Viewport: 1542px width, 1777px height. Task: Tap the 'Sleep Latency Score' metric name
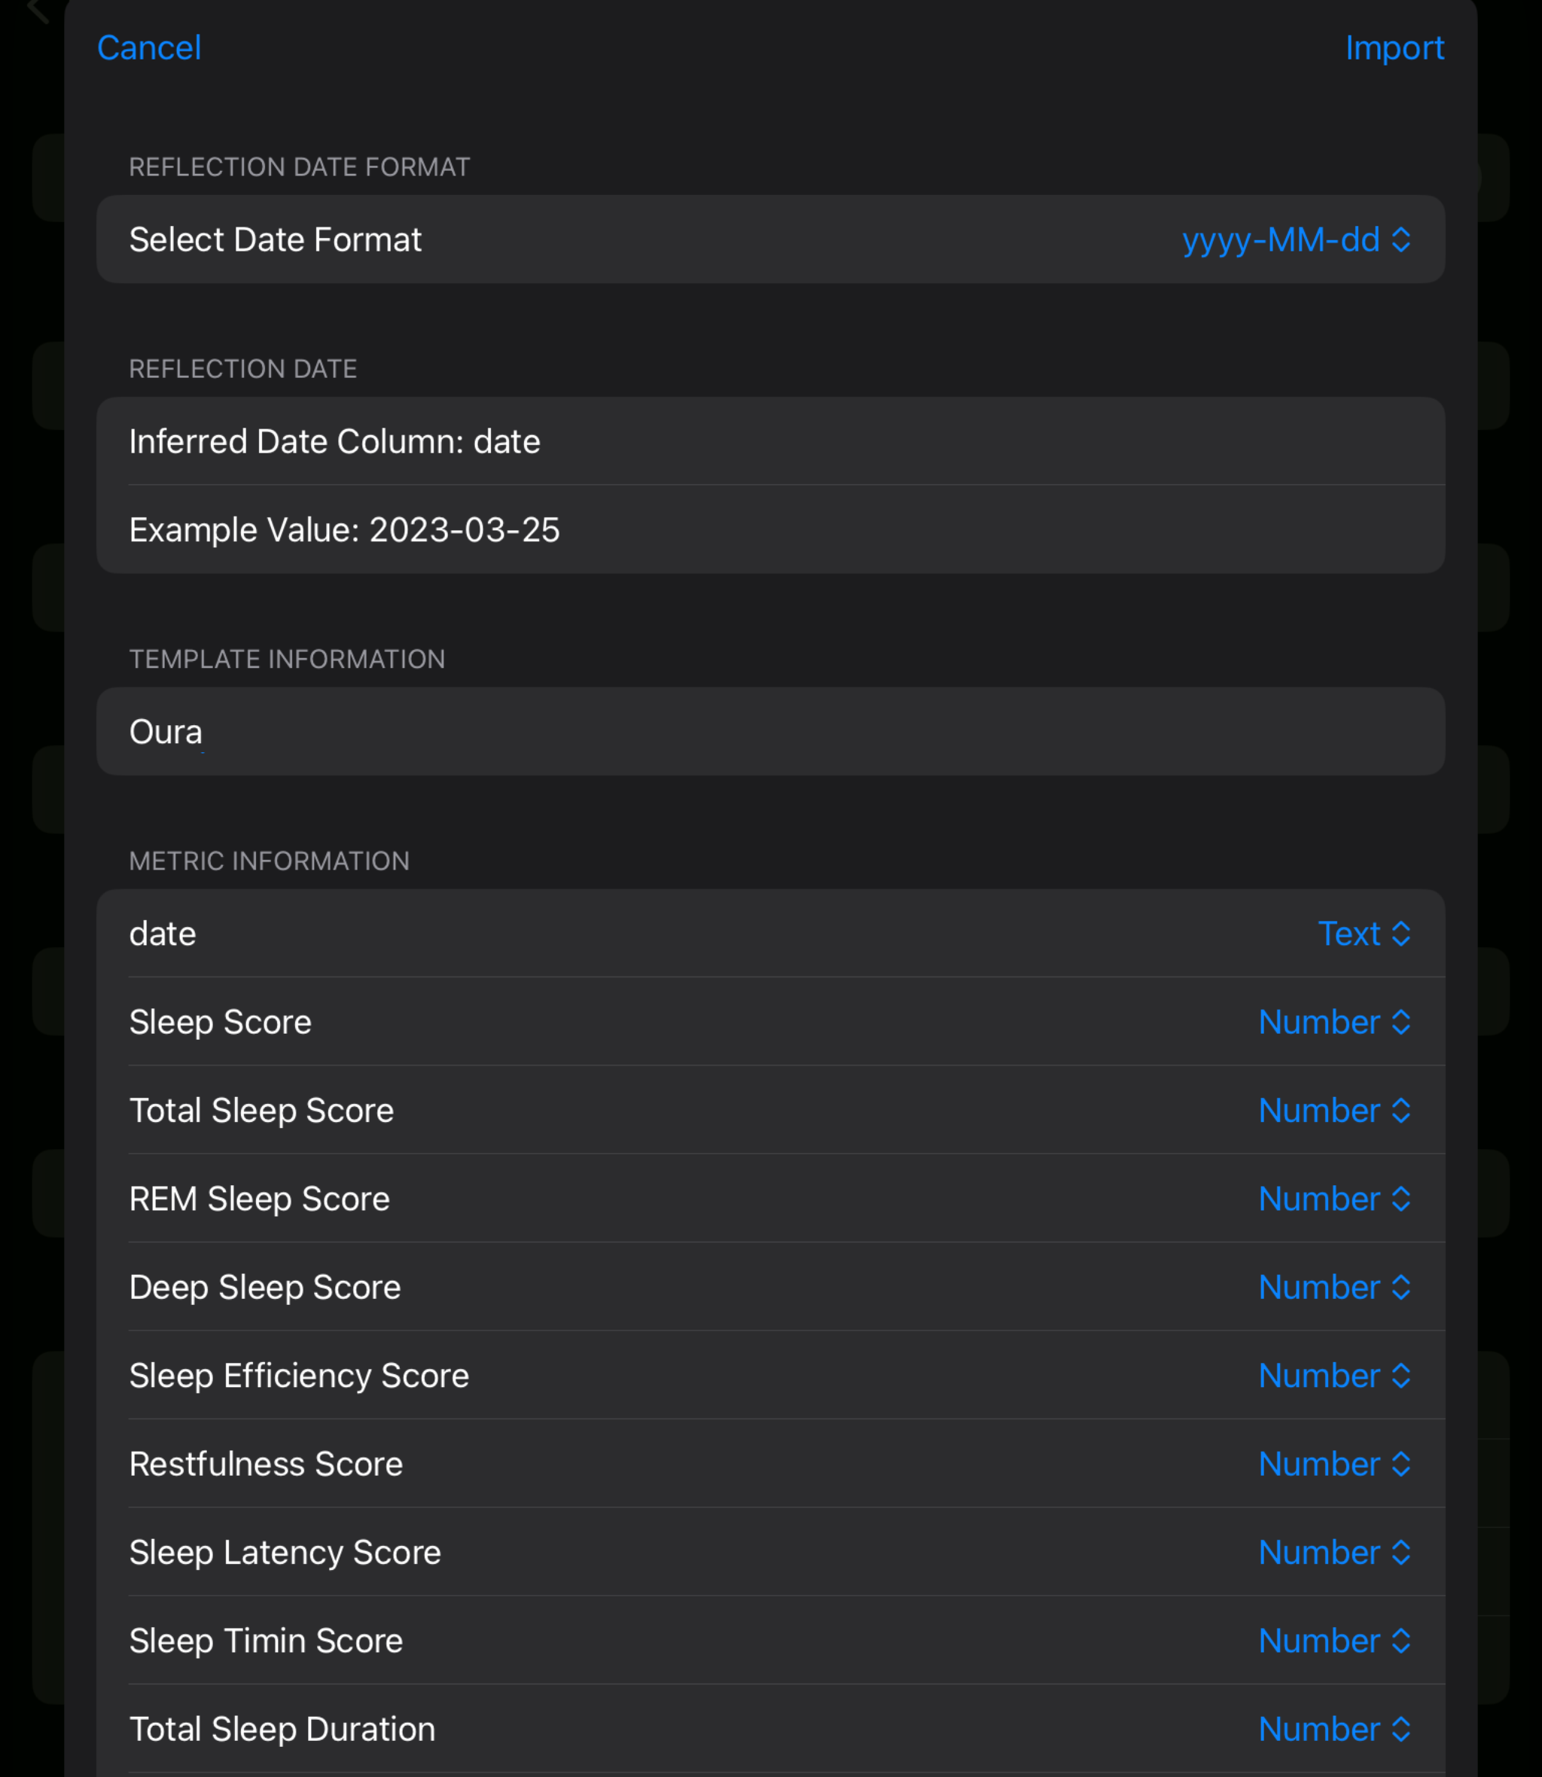[x=285, y=1553]
